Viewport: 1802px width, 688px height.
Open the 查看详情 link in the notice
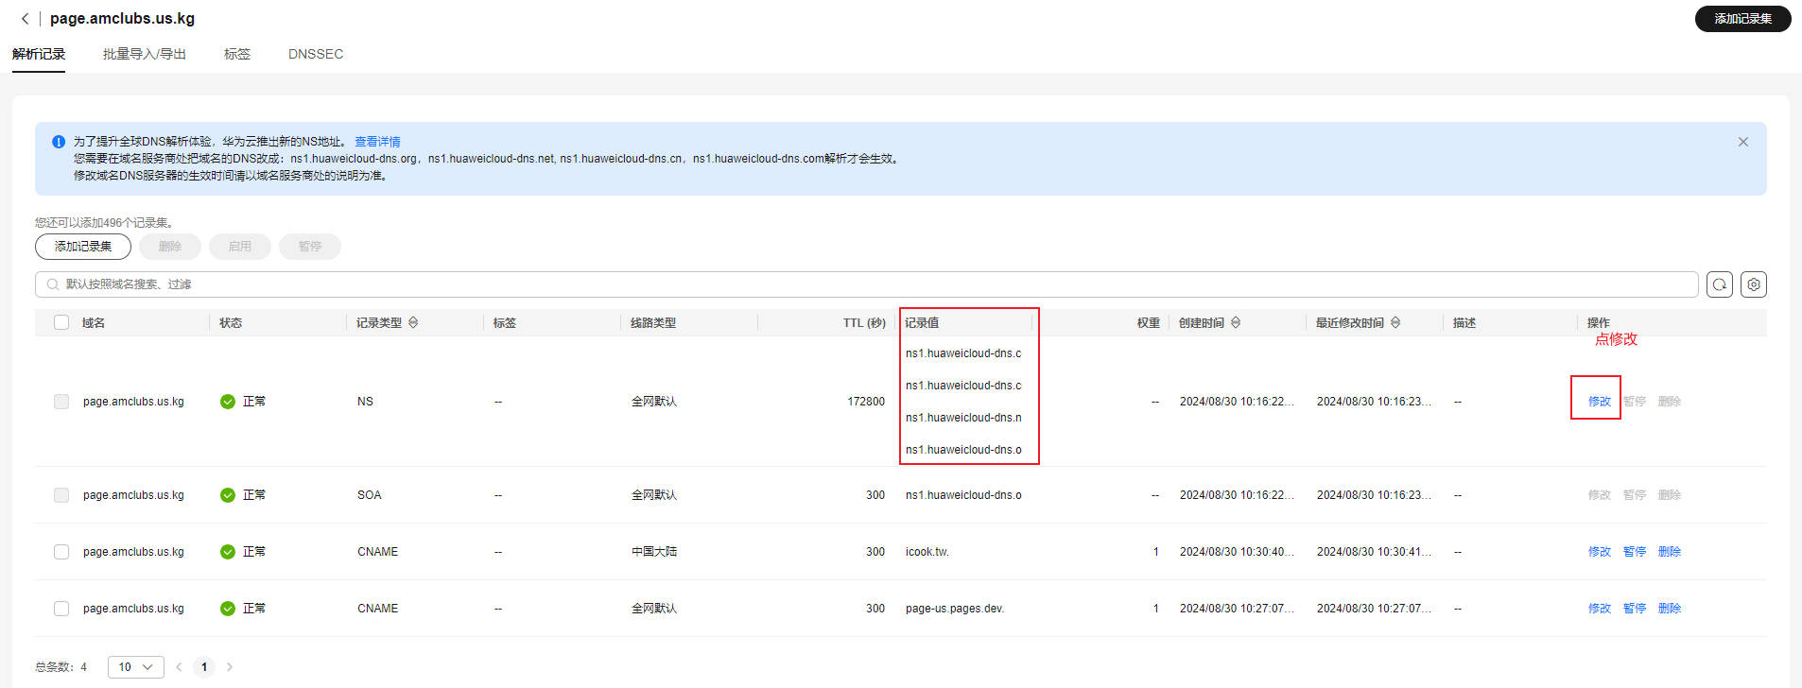click(377, 142)
